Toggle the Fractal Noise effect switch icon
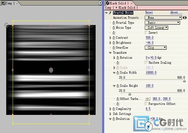Screen dimensions: 188x133 click(x=110, y=13)
